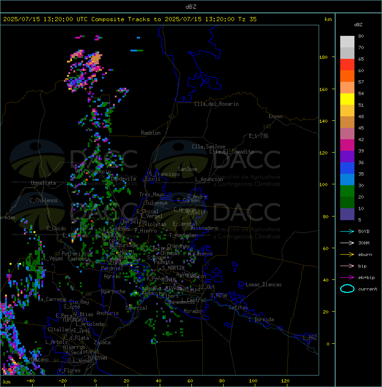The width and height of the screenshot is (382, 387).
Task: Click the Anchoris map label
Action: pyautogui.click(x=107, y=313)
